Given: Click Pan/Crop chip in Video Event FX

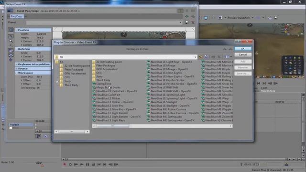Looking at the screenshot, I should pyautogui.click(x=16, y=16).
